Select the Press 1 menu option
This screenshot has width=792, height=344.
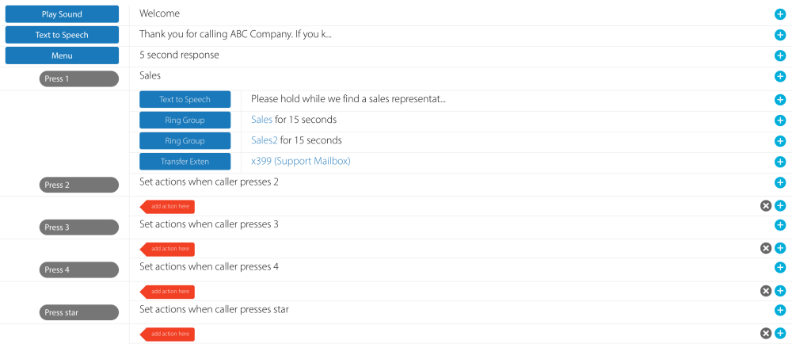(79, 79)
